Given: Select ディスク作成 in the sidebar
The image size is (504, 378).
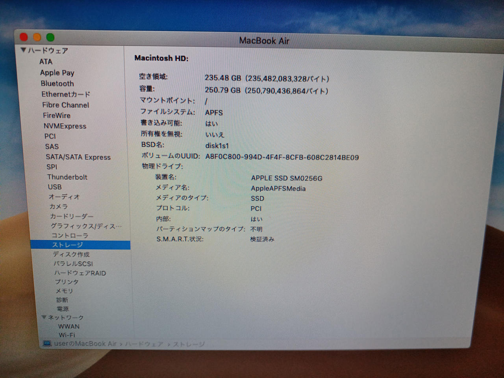Looking at the screenshot, I should pos(71,254).
